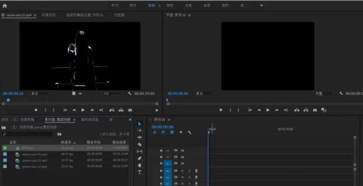Image resolution: width=363 pixels, height=186 pixels.
Task: Open Source monitor button editor plus
Action: coord(157,111)
